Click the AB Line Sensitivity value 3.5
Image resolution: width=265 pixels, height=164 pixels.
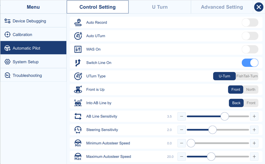pyautogui.click(x=169, y=116)
